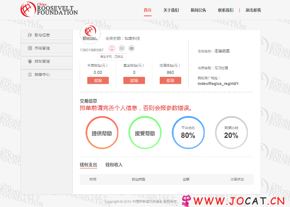Switch to the 钱包收入 tab

point(114,165)
